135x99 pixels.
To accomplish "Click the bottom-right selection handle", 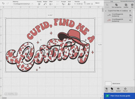I will coord(95,72).
